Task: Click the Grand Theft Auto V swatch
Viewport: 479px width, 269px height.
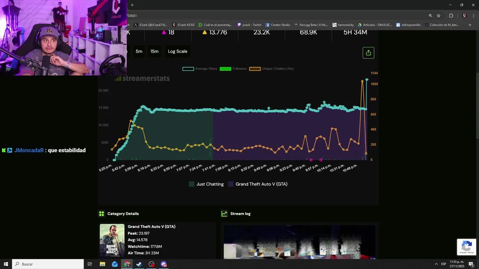Action: coord(231,184)
